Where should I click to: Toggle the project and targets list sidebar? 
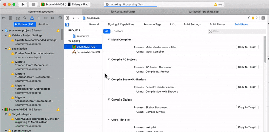[67, 25]
